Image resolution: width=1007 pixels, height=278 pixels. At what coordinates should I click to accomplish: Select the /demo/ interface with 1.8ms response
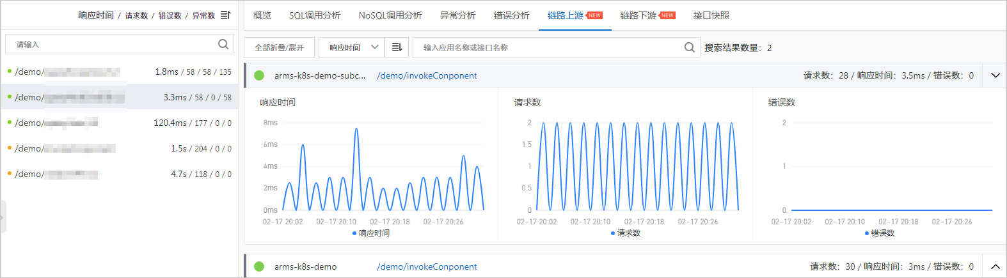coord(119,72)
